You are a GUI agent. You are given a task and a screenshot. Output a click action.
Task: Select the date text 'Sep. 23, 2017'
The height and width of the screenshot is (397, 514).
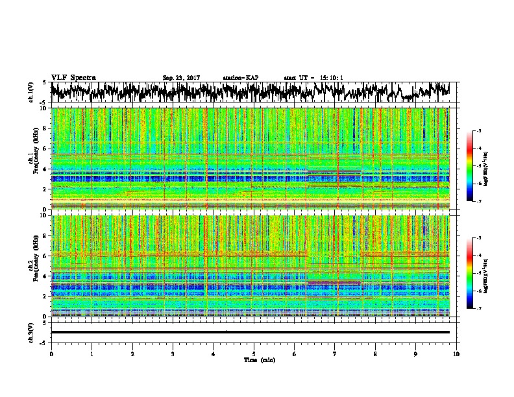pos(181,78)
